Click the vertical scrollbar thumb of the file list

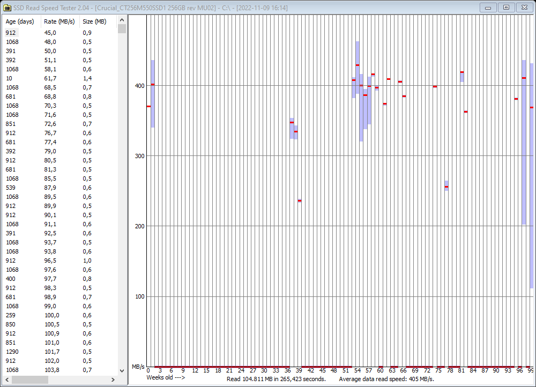(122, 29)
